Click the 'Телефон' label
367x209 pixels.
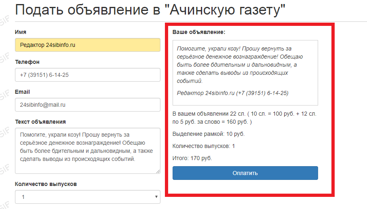coord(27,62)
